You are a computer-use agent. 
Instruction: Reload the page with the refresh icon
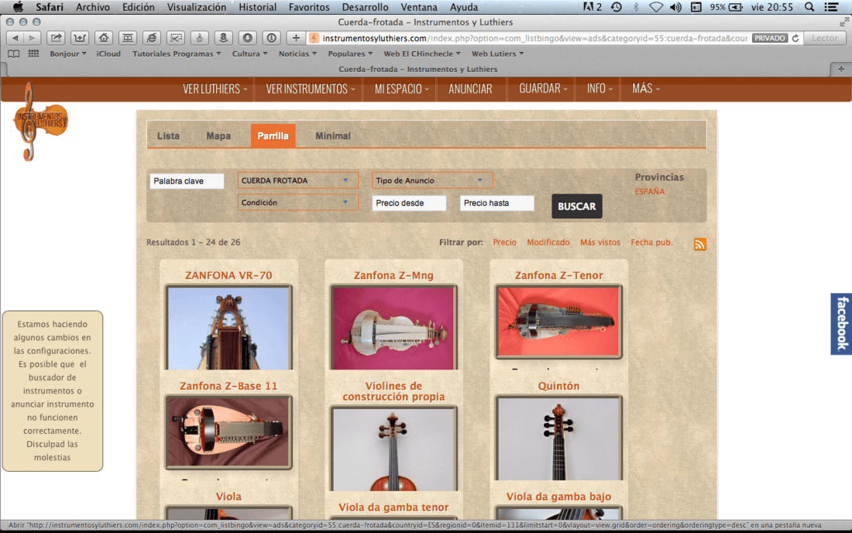pos(795,38)
